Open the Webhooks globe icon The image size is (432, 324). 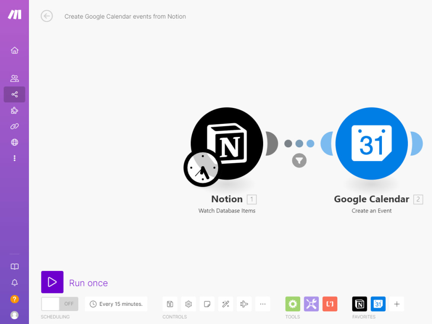coord(15,142)
